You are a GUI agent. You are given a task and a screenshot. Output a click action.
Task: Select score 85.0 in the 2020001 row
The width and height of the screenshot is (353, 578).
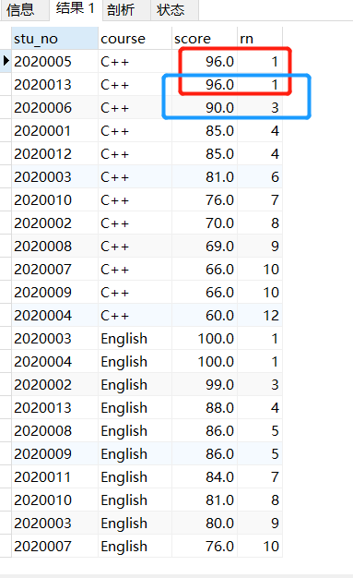pyautogui.click(x=205, y=131)
